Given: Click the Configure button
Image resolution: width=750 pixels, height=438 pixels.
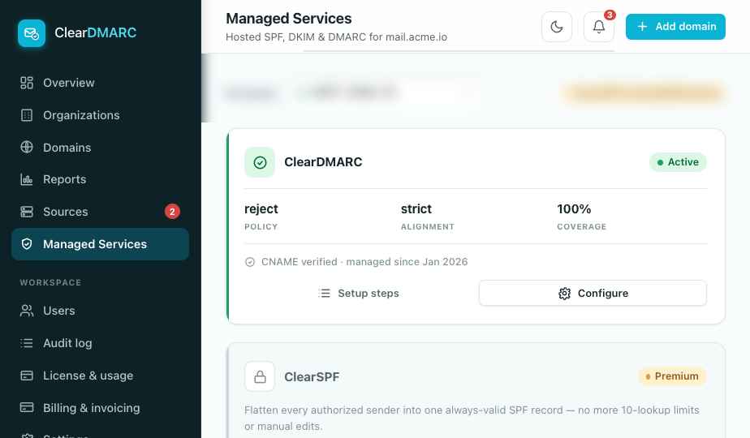Looking at the screenshot, I should [x=593, y=293].
